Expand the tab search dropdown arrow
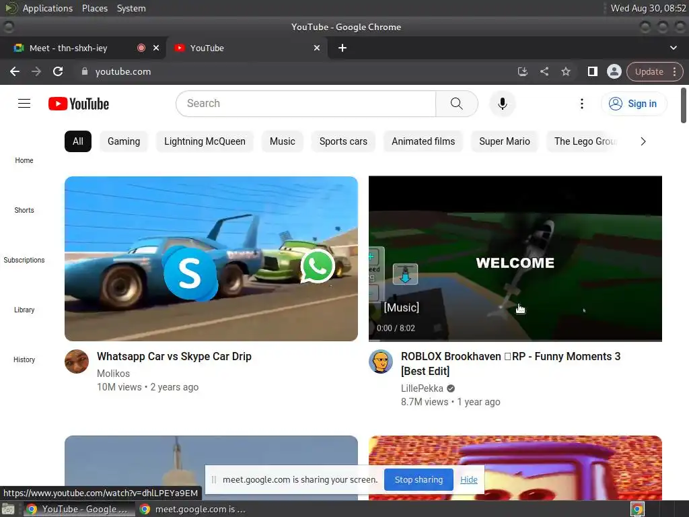 click(x=673, y=48)
